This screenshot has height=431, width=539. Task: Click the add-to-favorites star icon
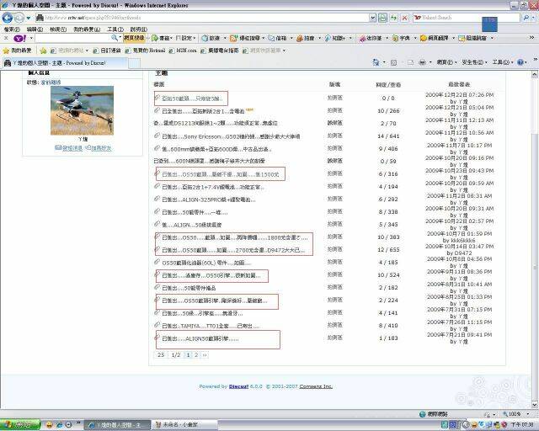[43, 51]
